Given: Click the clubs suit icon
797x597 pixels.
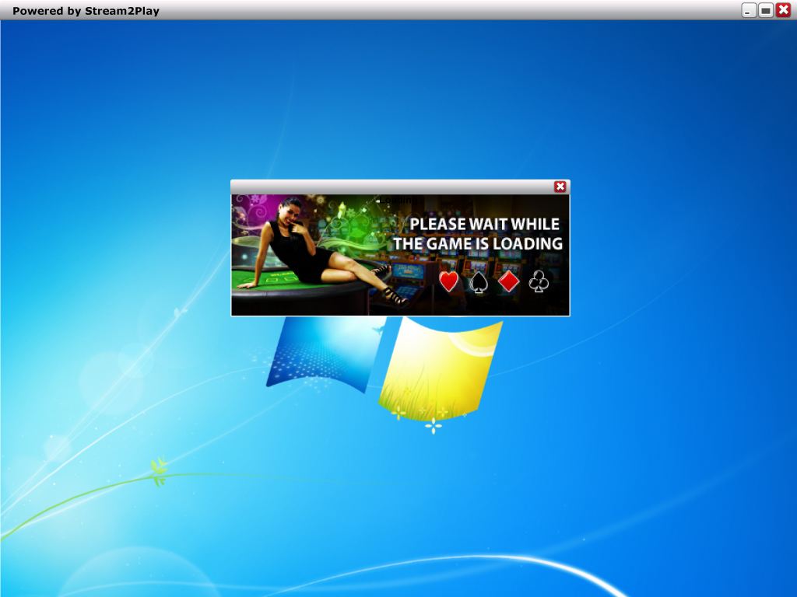Looking at the screenshot, I should point(539,281).
